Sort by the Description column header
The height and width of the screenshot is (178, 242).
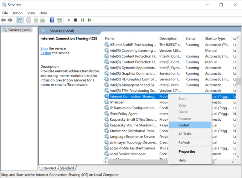(x=171, y=38)
